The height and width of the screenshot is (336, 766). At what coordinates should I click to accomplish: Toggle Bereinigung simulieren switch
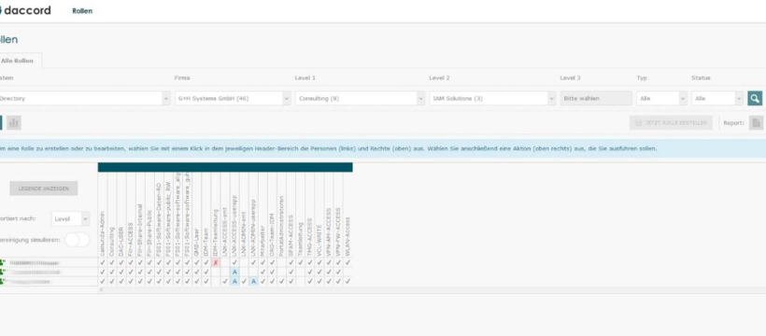(78, 240)
